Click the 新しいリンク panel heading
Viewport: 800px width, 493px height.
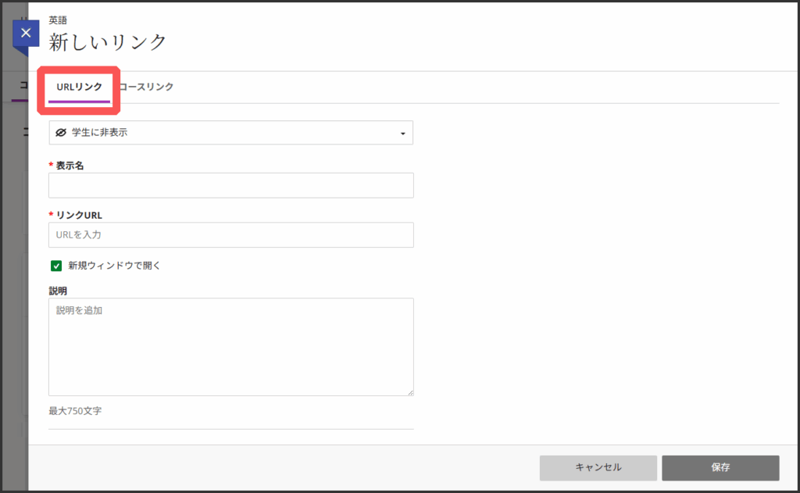tap(108, 42)
